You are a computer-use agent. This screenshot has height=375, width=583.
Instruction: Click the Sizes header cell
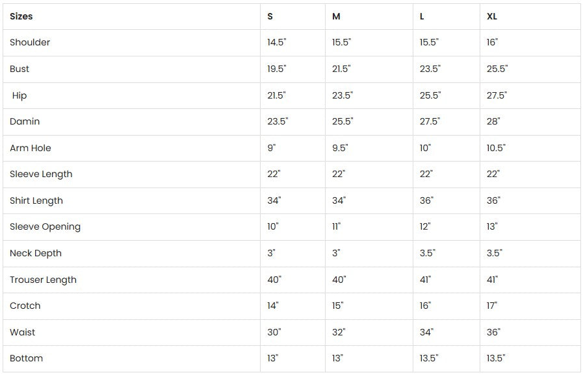21,16
